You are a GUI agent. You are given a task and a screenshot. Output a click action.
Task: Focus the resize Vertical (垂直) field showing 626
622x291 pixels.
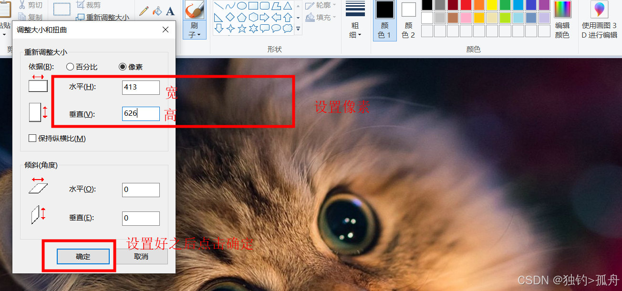coord(141,114)
